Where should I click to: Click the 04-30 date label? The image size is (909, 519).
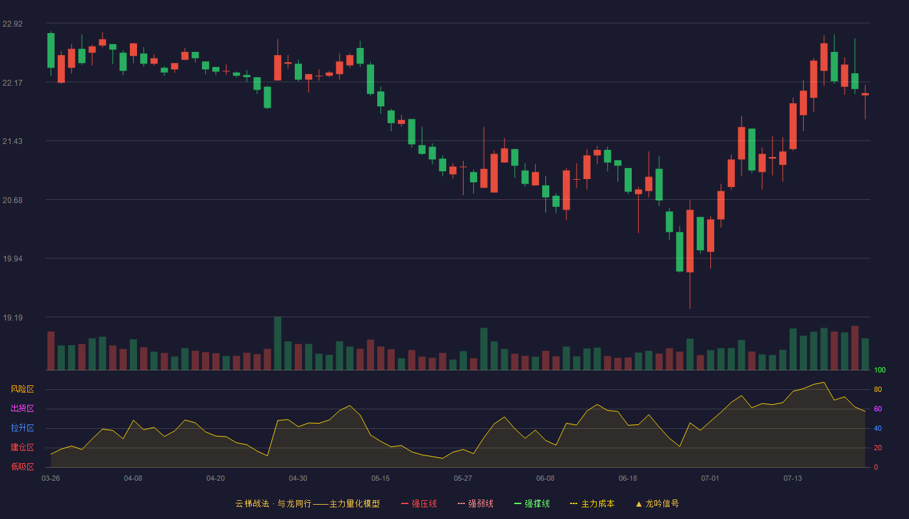[298, 478]
